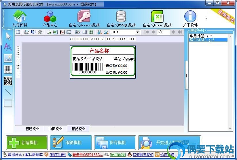Click the export to Excel icon
The width and height of the screenshot is (237, 160).
click(x=55, y=32)
